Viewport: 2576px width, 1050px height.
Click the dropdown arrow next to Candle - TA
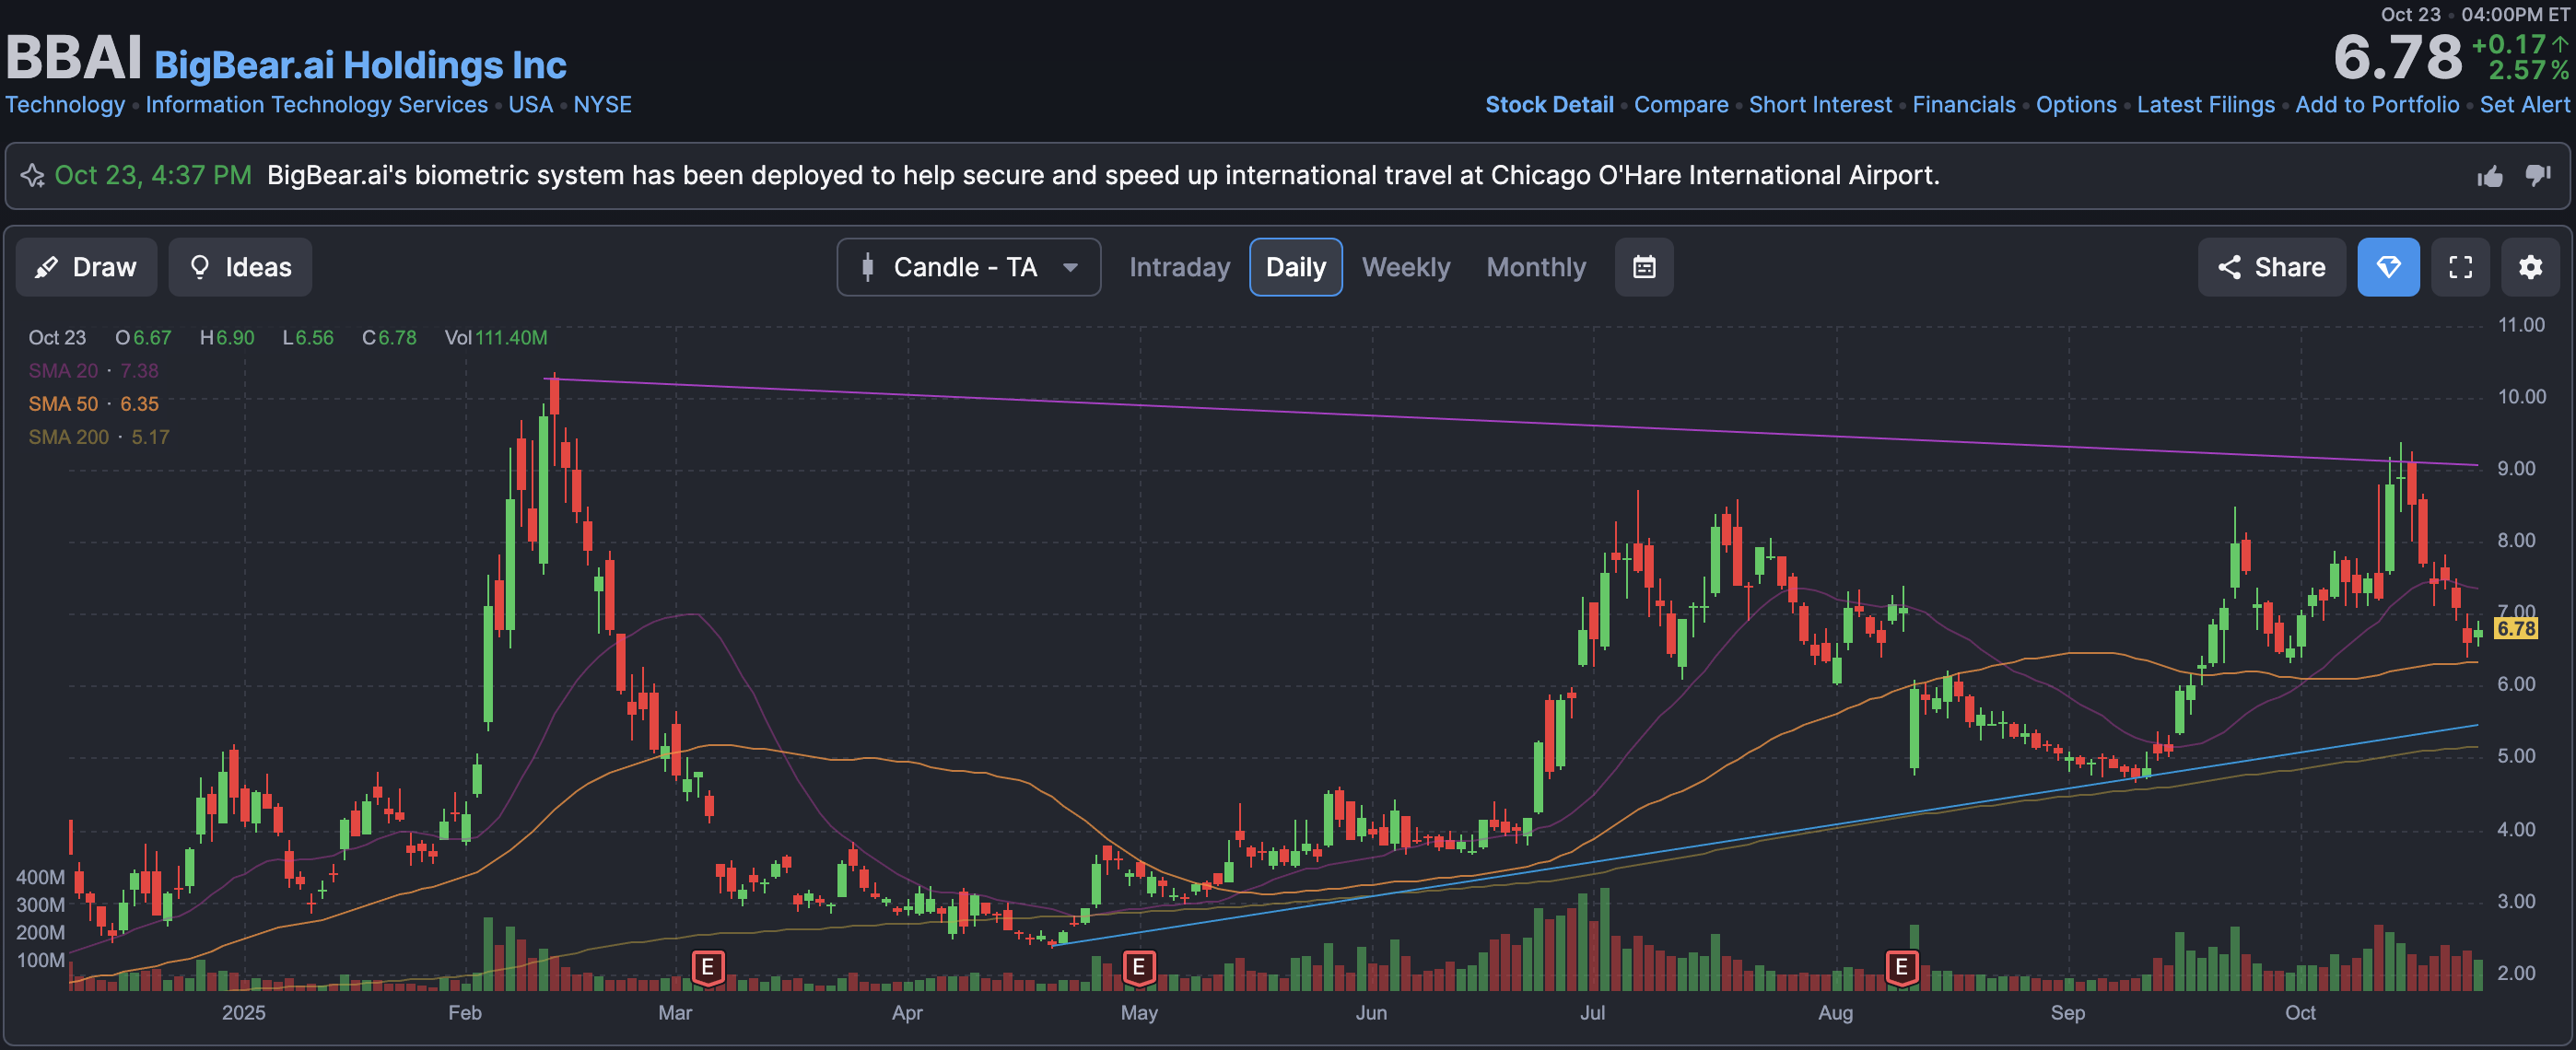pyautogui.click(x=1070, y=267)
